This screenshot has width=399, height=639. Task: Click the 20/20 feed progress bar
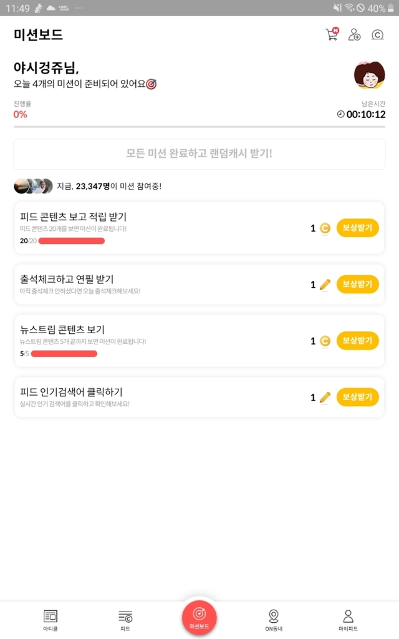[72, 241]
